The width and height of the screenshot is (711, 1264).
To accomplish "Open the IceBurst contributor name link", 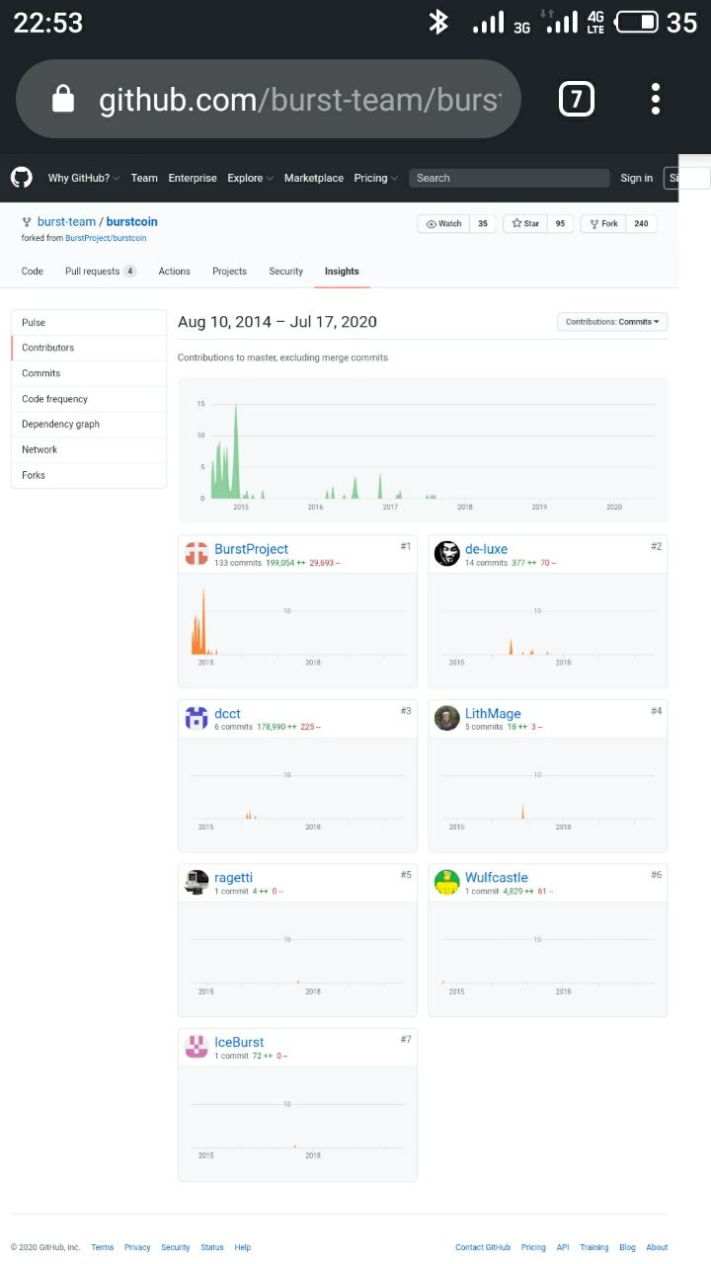I will point(239,1042).
